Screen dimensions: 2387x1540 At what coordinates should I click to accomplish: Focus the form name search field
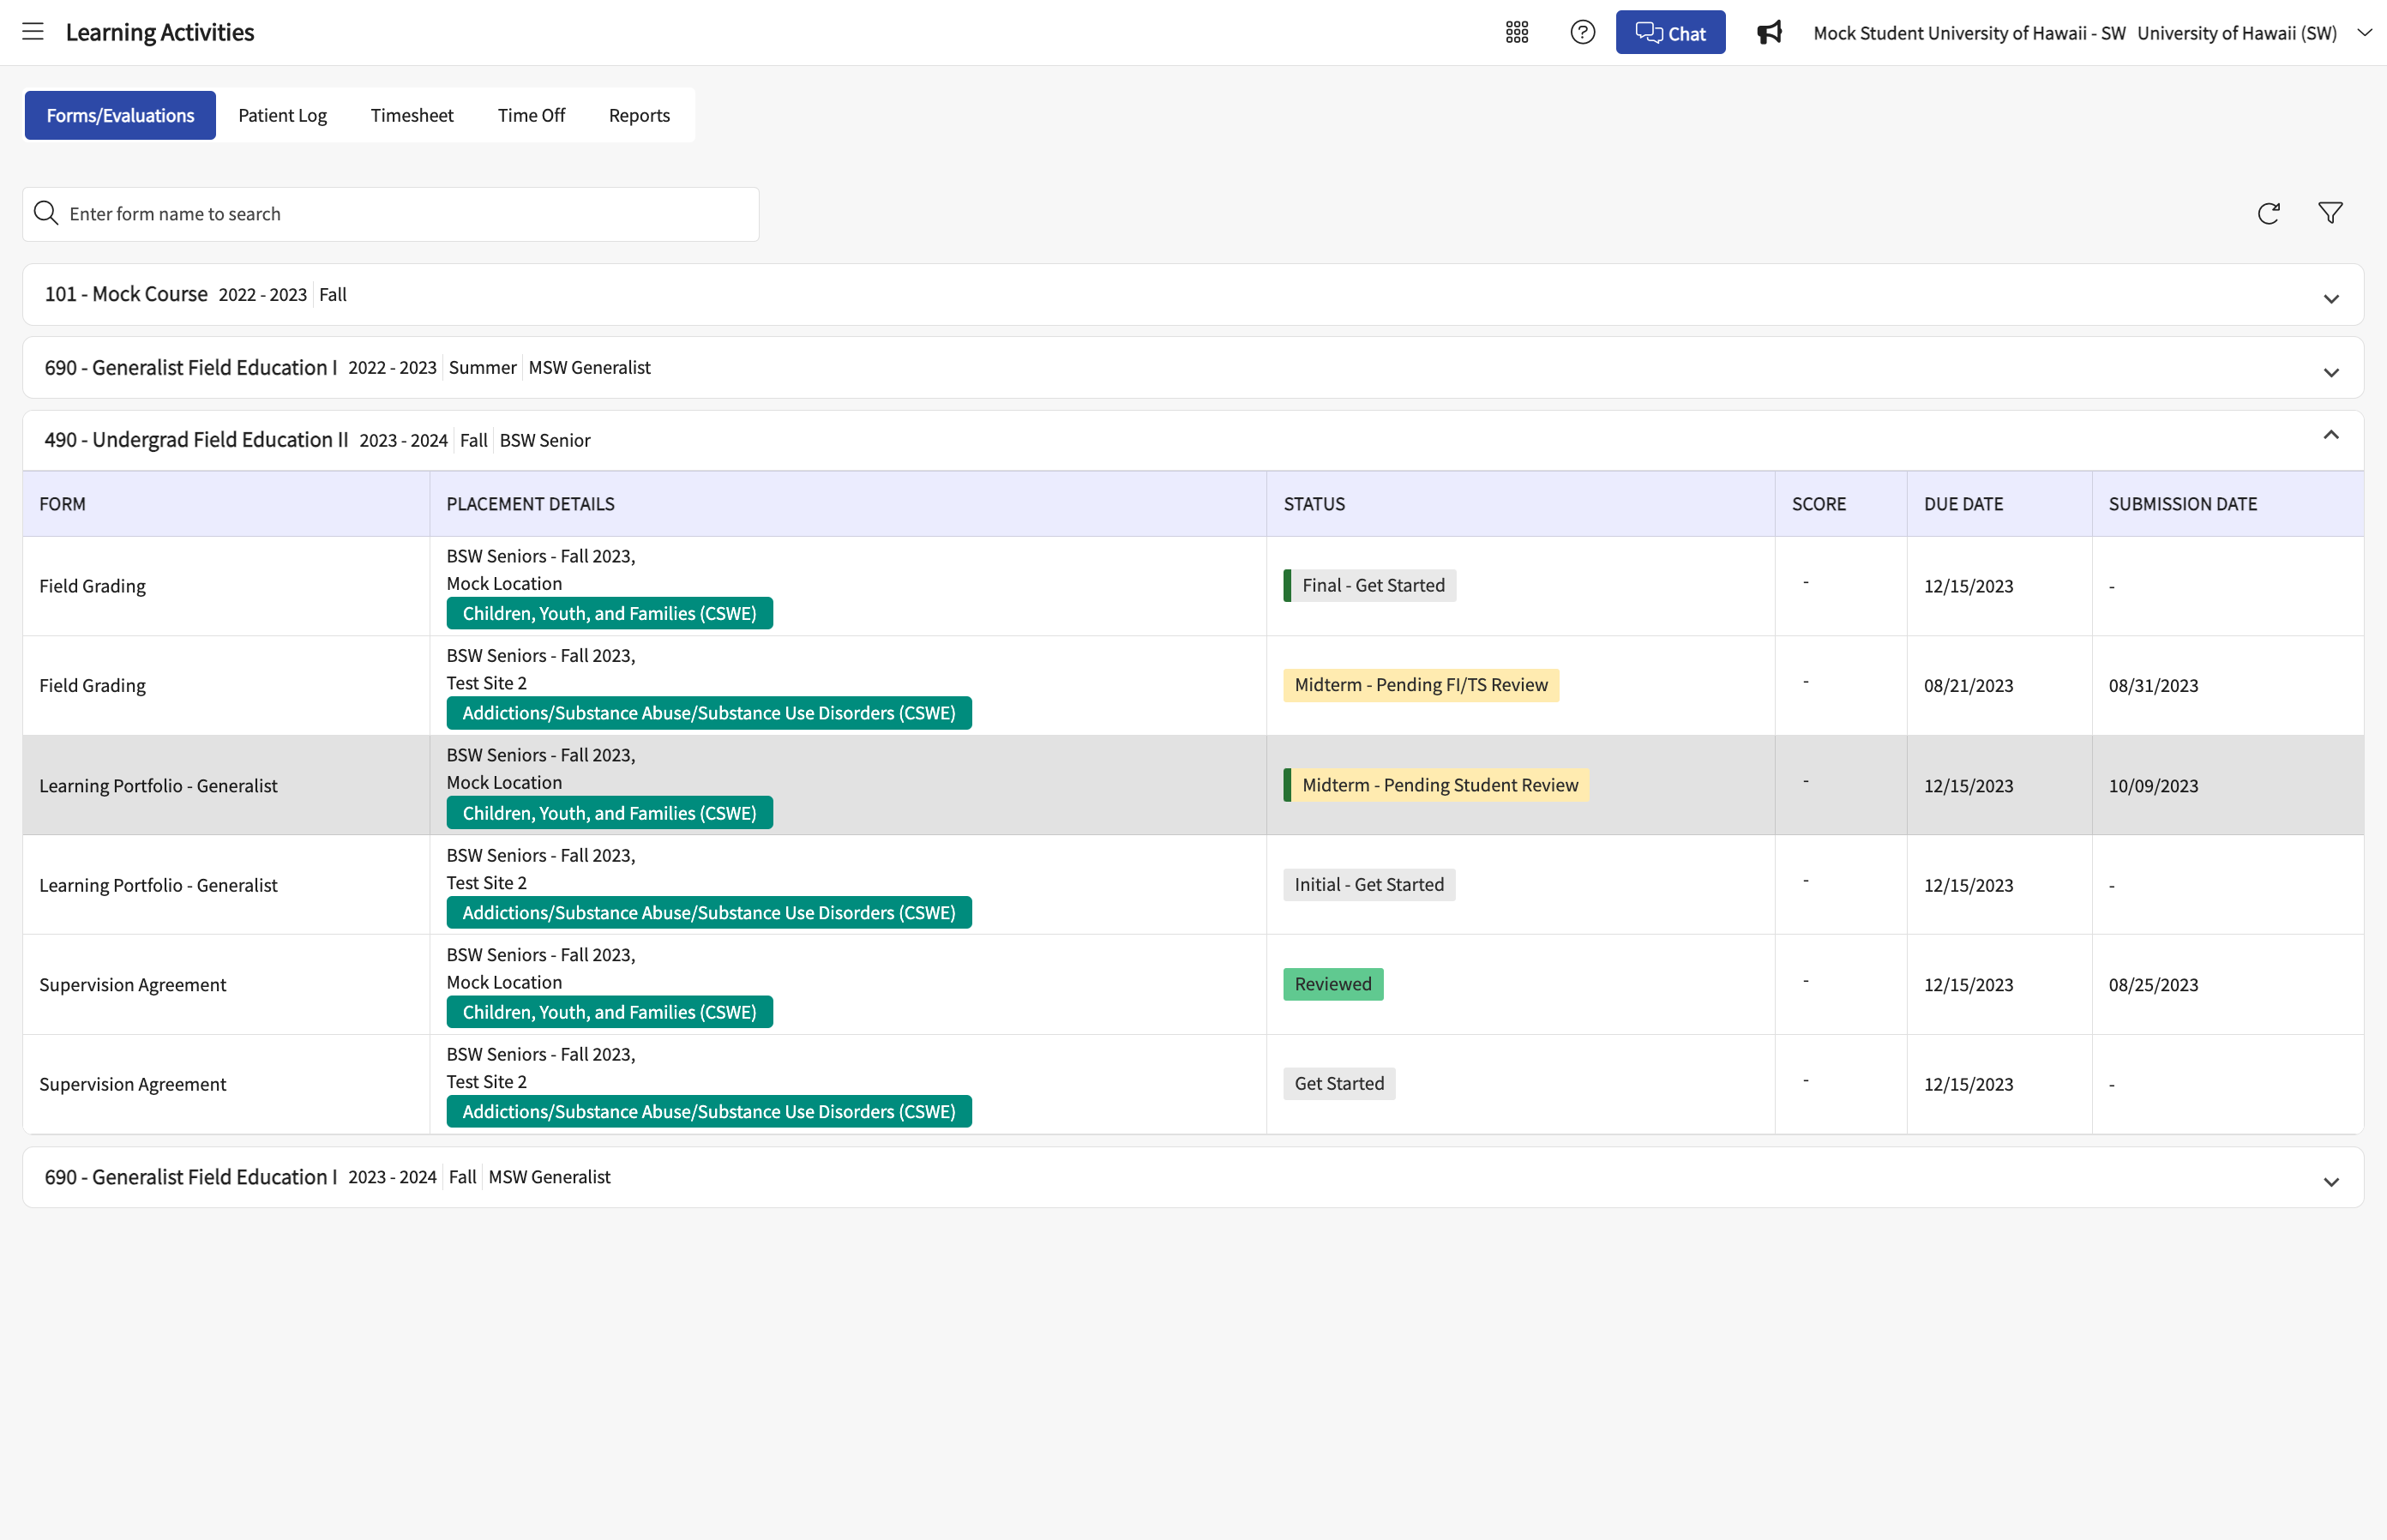tap(391, 214)
